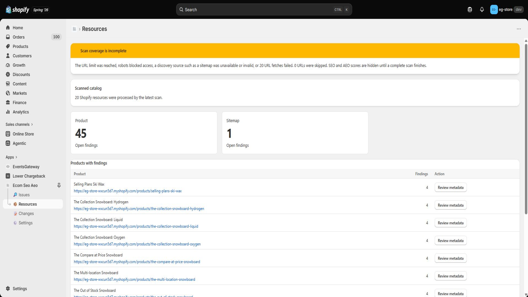The image size is (528, 297).
Task: Click the Home icon in sidebar
Action: (8, 28)
